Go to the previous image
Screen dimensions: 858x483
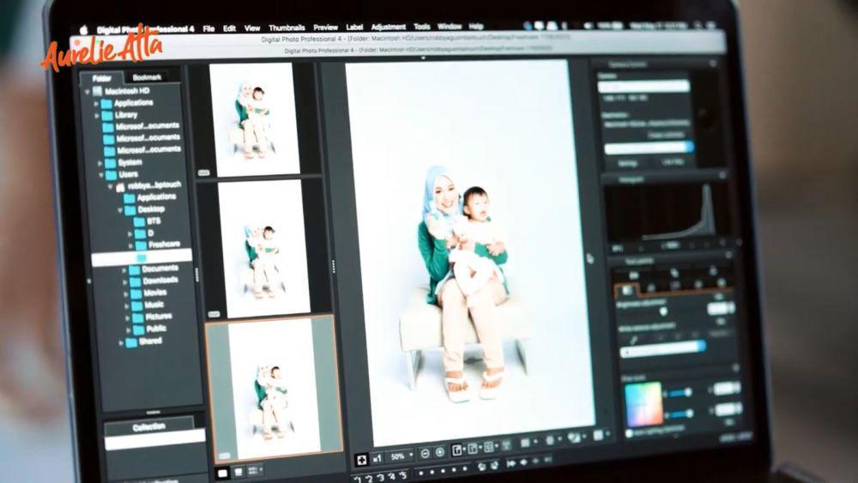click(523, 462)
